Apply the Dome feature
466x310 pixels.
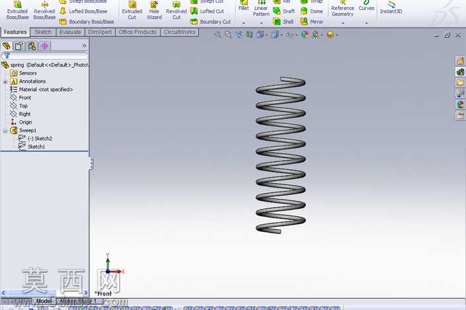(312, 11)
